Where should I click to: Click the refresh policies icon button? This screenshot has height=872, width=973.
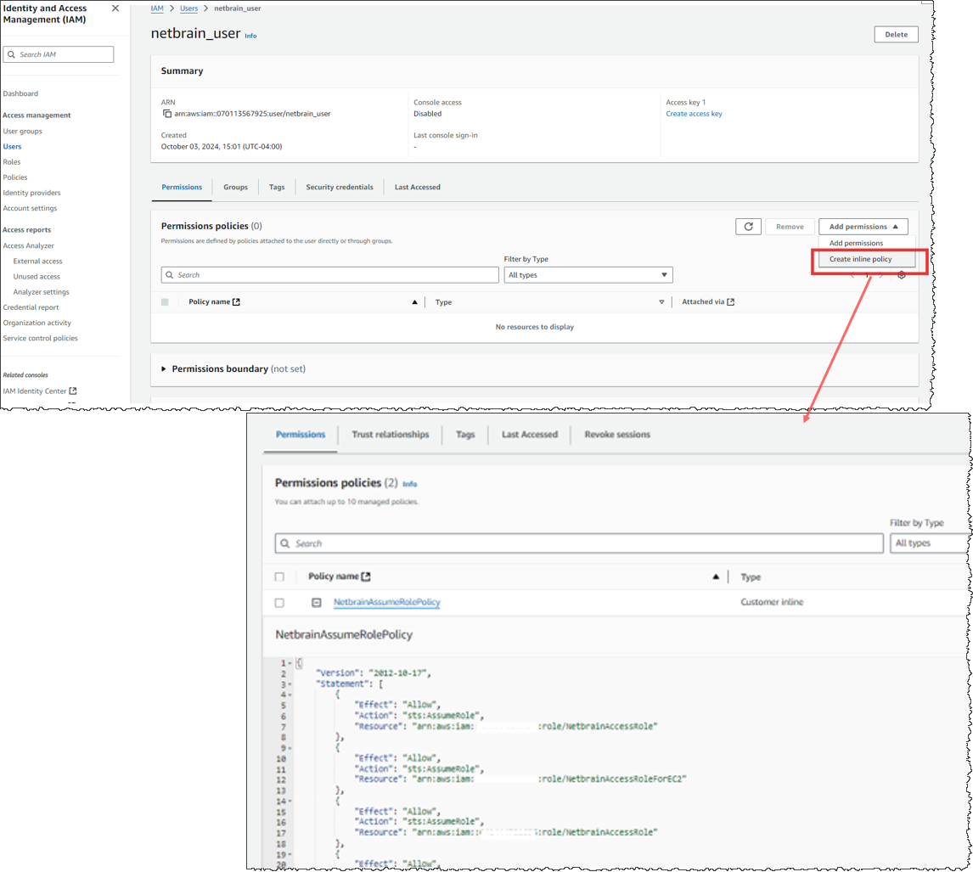tap(748, 227)
